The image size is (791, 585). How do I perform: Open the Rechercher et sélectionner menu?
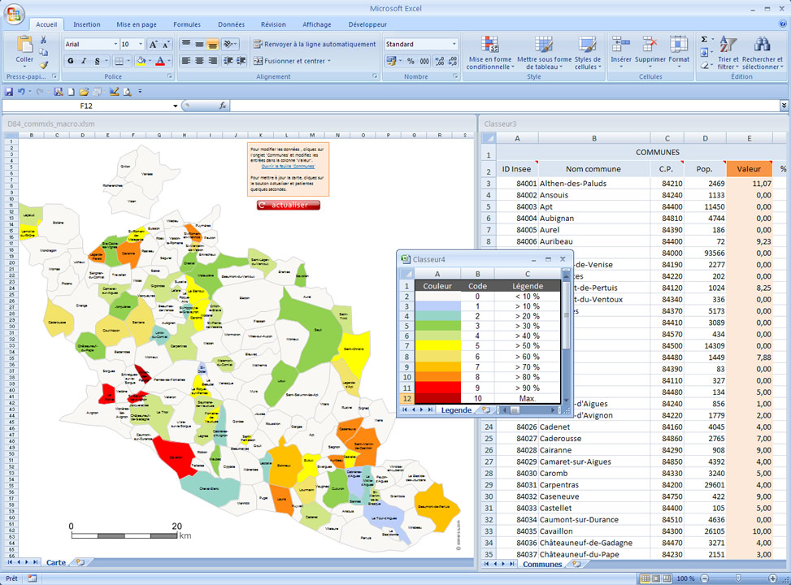762,53
